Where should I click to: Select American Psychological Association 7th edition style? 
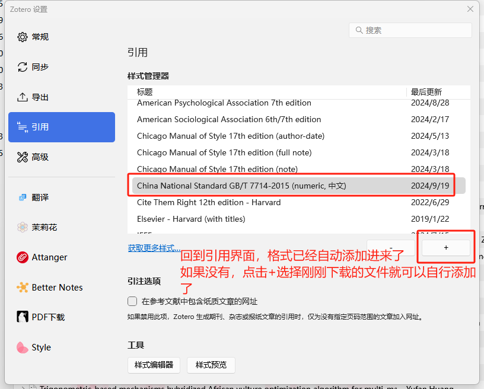click(x=298, y=103)
